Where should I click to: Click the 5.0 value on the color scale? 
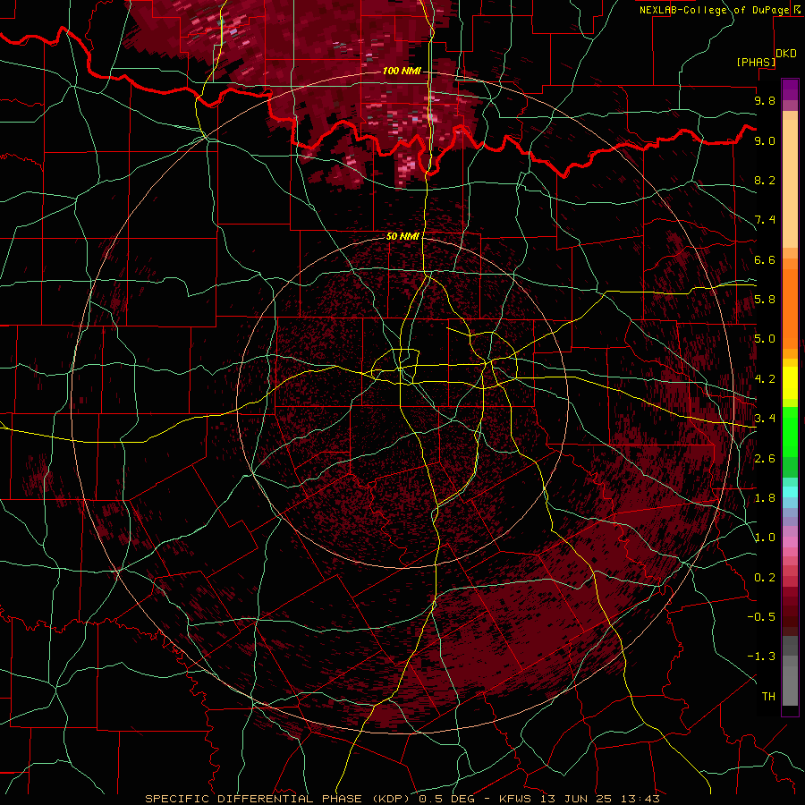click(x=765, y=339)
